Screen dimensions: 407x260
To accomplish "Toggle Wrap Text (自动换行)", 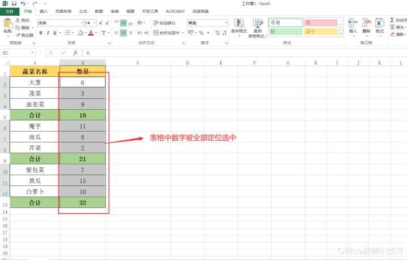I will click(164, 23).
